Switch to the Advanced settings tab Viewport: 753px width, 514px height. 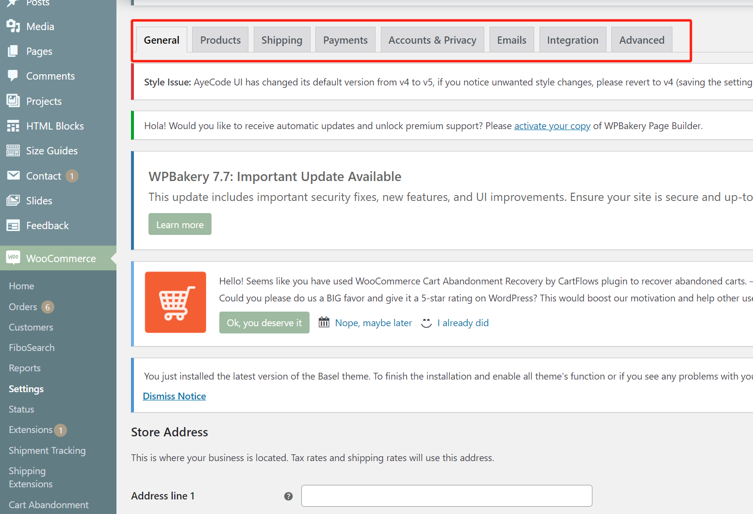(x=641, y=40)
